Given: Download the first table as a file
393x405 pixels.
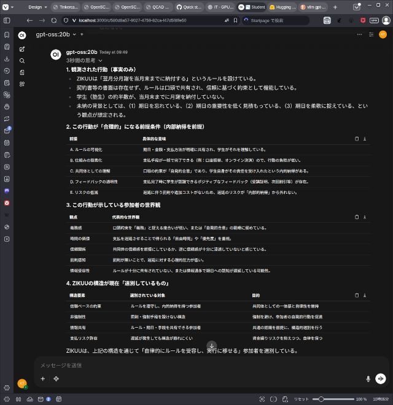Looking at the screenshot, I should 365,139.
